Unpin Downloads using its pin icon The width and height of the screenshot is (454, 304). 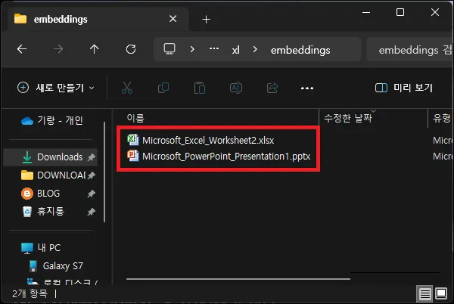[x=92, y=157]
